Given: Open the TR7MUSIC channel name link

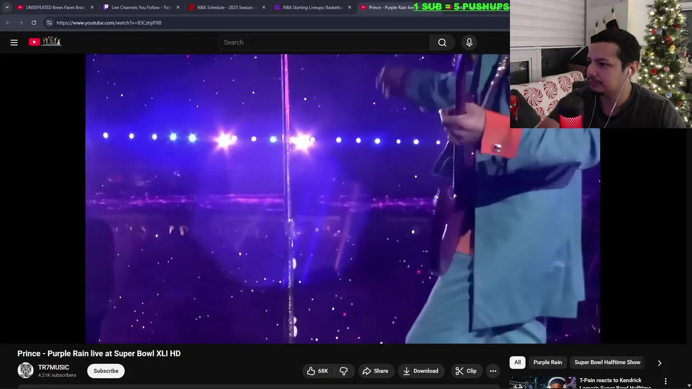Looking at the screenshot, I should pos(54,367).
